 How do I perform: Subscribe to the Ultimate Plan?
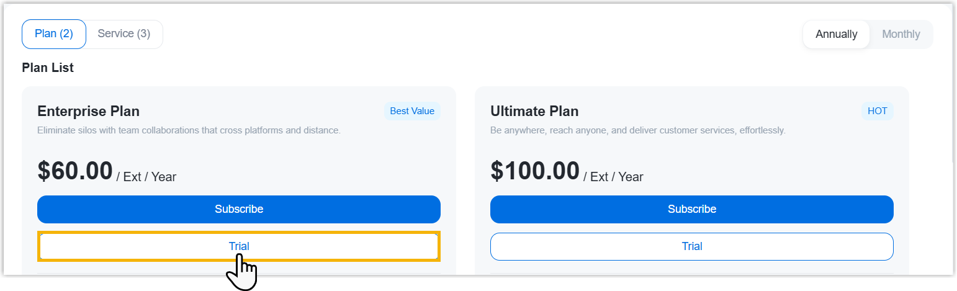tap(691, 209)
